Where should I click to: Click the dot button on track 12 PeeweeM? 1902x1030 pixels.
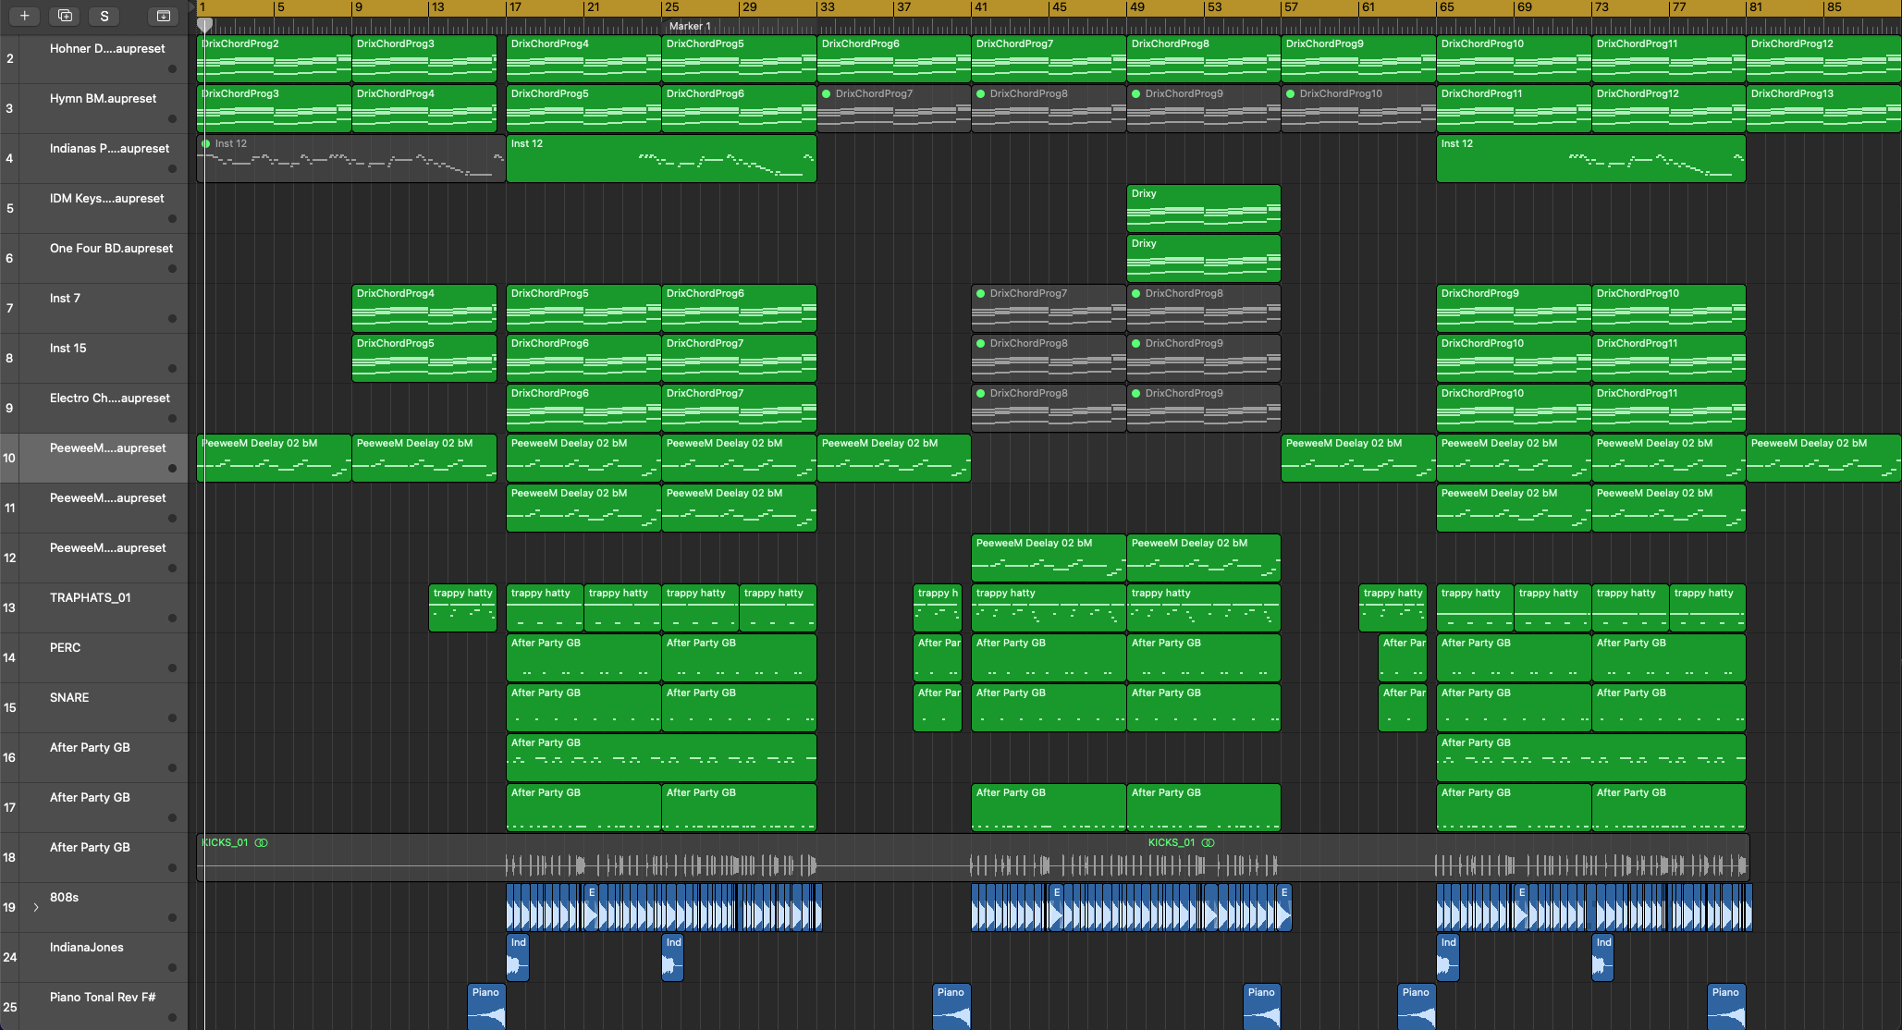(x=172, y=569)
